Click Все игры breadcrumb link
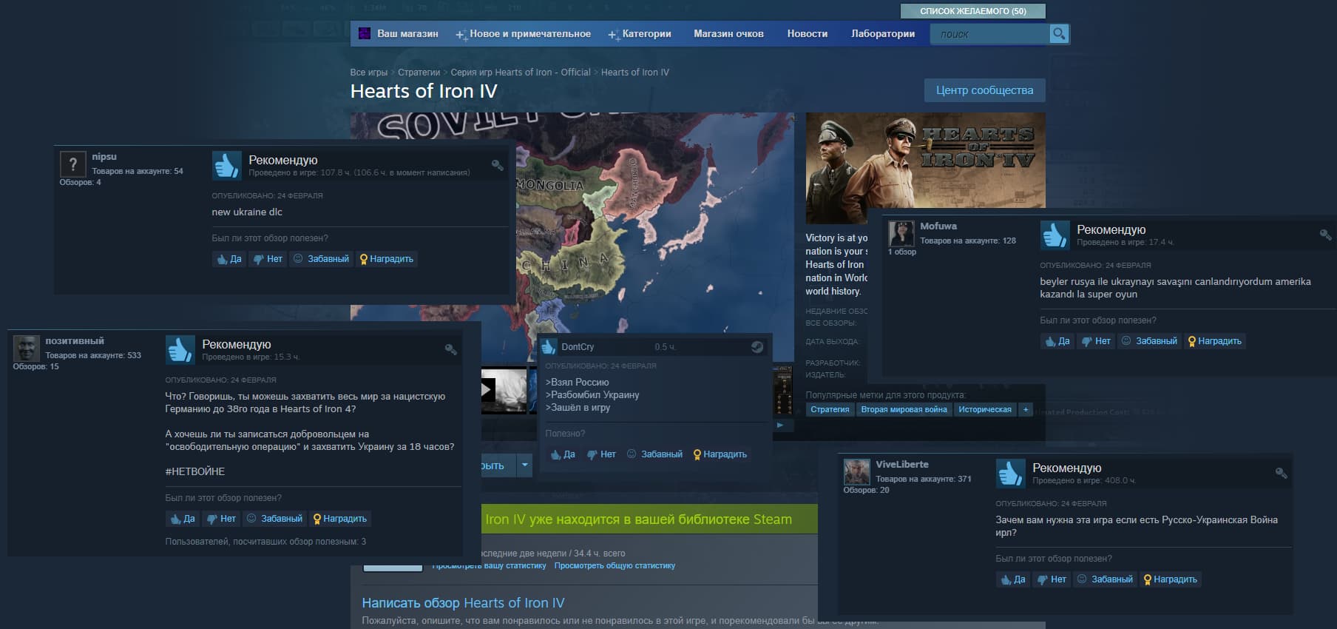The height and width of the screenshot is (629, 1337). (368, 73)
